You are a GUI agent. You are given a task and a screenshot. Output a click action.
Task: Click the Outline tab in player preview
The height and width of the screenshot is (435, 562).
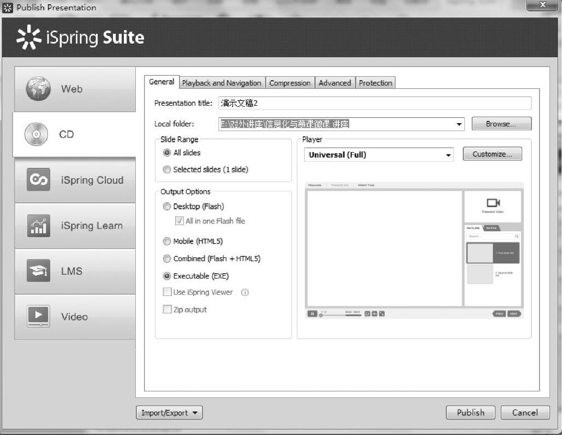pos(473,228)
